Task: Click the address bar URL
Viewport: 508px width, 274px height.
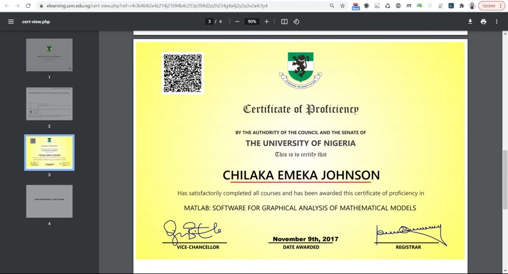Action: (157, 6)
